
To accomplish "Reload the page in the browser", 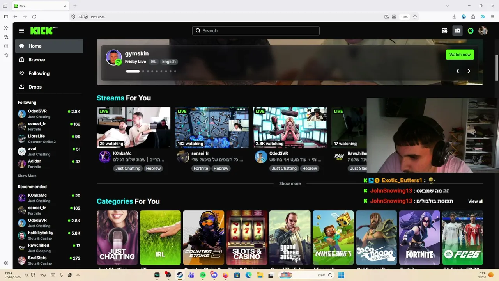I will click(x=34, y=17).
